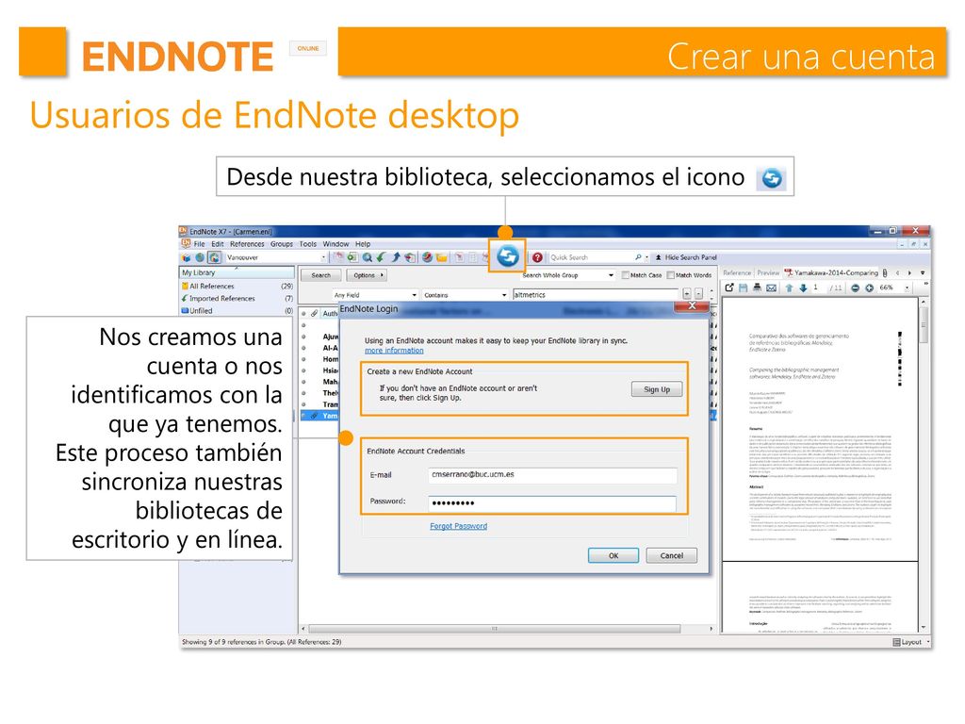
Task: Click the Sync Library icon in the toolbar
Action: coord(508,256)
